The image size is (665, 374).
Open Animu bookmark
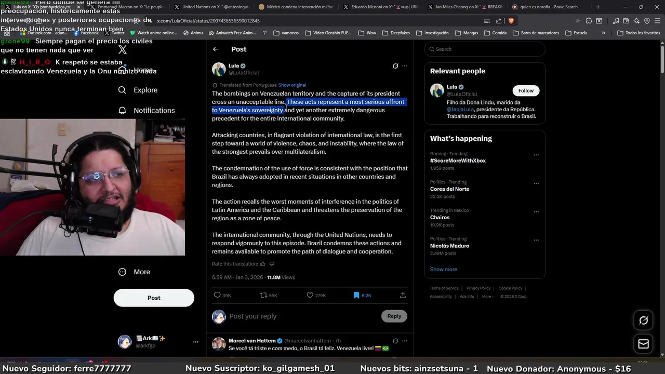pos(193,33)
